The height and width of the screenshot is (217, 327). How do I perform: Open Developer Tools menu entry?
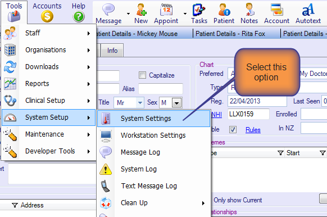click(48, 151)
